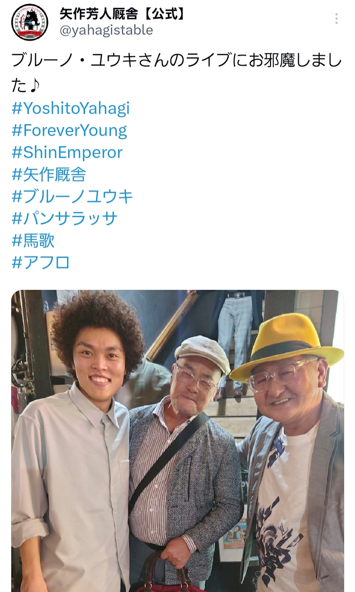
Task: Open the three-dot more options menu
Action: click(336, 19)
